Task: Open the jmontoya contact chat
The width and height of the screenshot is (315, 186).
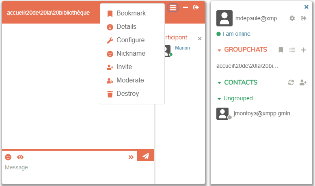Action: (264, 114)
